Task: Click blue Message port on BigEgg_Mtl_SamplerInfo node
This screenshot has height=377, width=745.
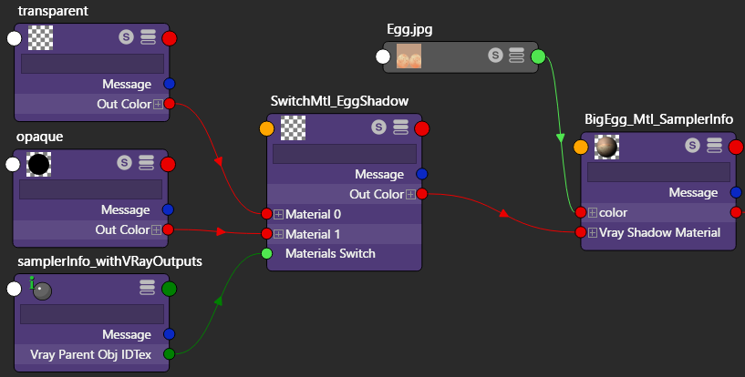Action: click(x=736, y=192)
